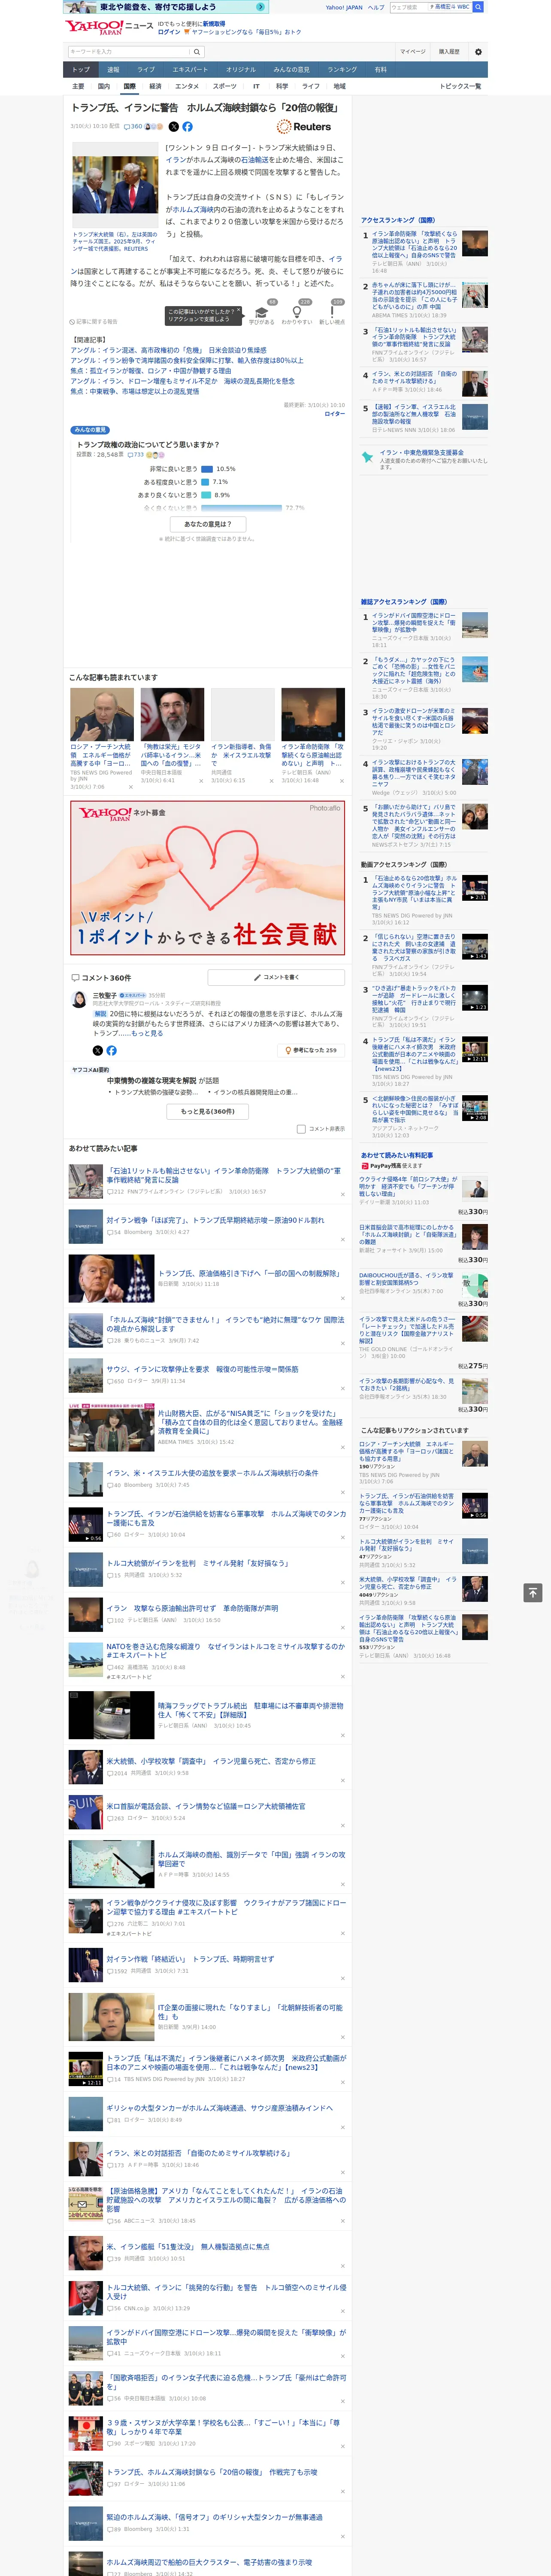React with the 新しい視点 exclamation icon
This screenshot has height=2576, width=551.
click(332, 312)
